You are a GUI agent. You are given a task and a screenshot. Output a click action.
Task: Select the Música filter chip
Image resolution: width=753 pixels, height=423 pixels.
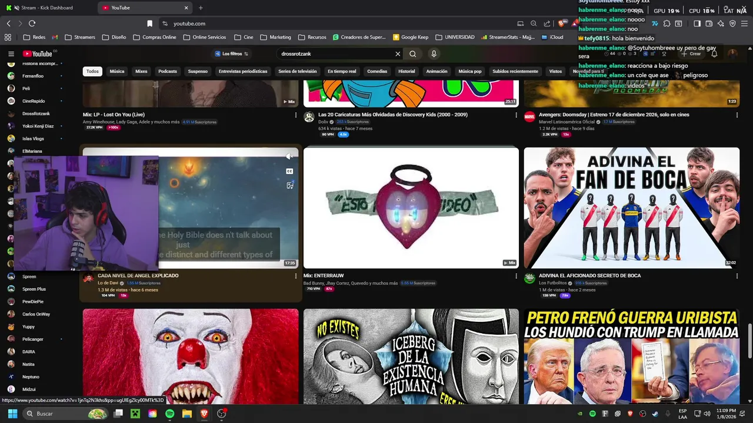click(x=117, y=71)
